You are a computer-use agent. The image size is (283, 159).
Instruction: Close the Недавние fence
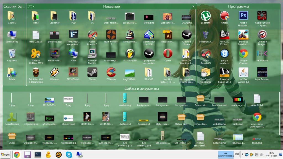pyautogui.click(x=193, y=7)
